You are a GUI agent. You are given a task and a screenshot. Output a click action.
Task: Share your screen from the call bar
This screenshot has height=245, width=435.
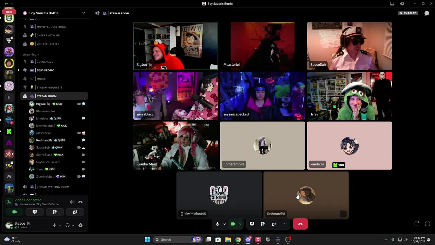[252, 224]
